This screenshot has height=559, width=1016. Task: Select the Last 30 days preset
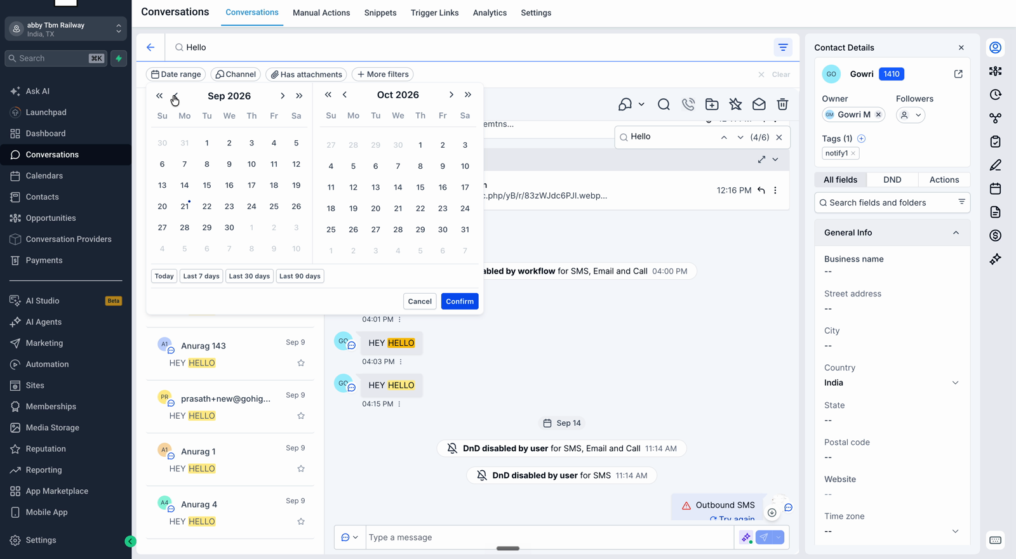(250, 276)
